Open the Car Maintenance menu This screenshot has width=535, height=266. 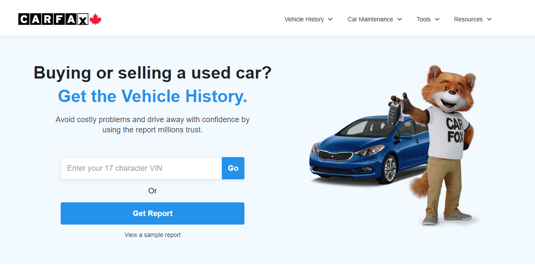coord(370,19)
